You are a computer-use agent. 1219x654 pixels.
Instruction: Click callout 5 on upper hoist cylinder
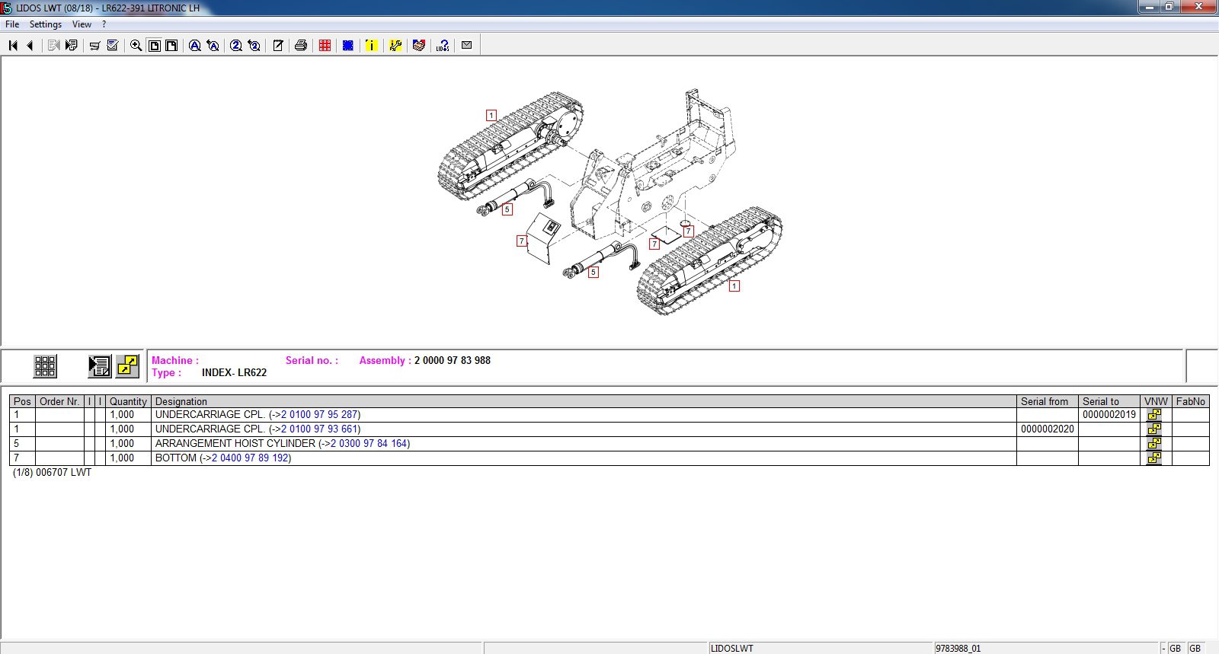[x=507, y=209]
